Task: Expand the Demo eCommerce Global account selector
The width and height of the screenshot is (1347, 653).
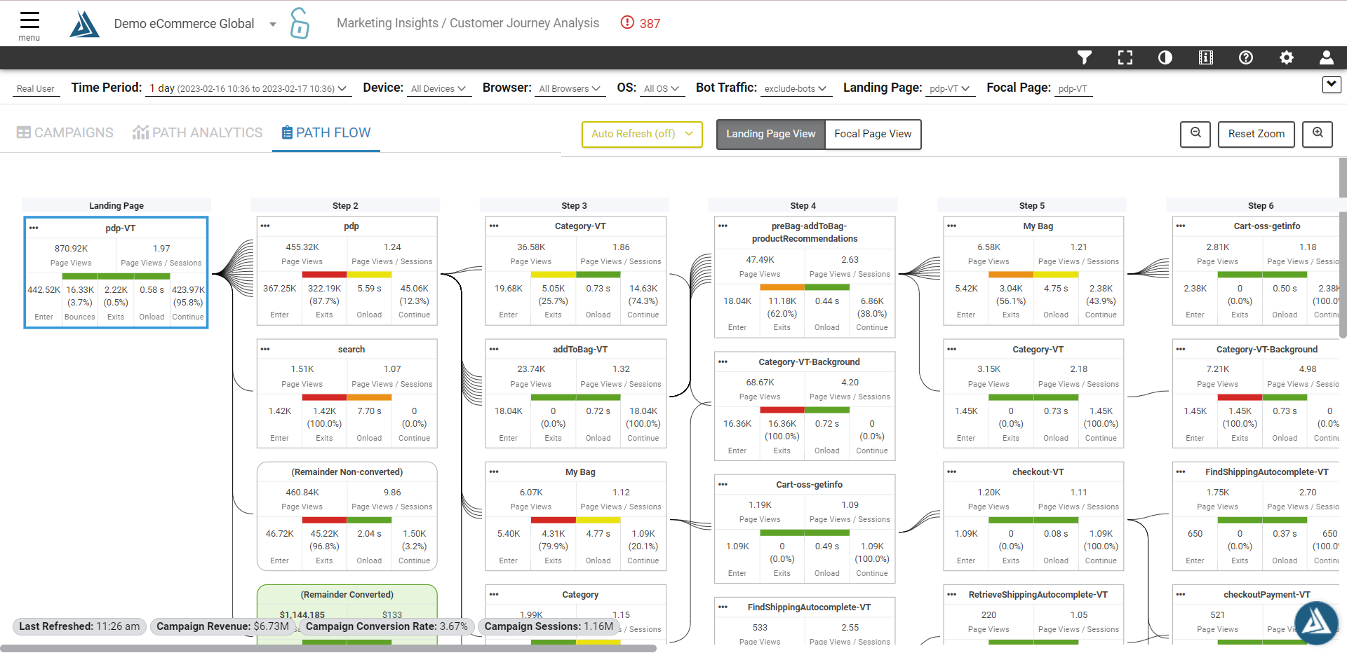Action: (273, 24)
